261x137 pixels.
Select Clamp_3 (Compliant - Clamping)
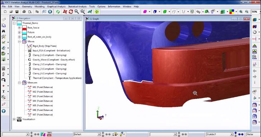(50, 69)
